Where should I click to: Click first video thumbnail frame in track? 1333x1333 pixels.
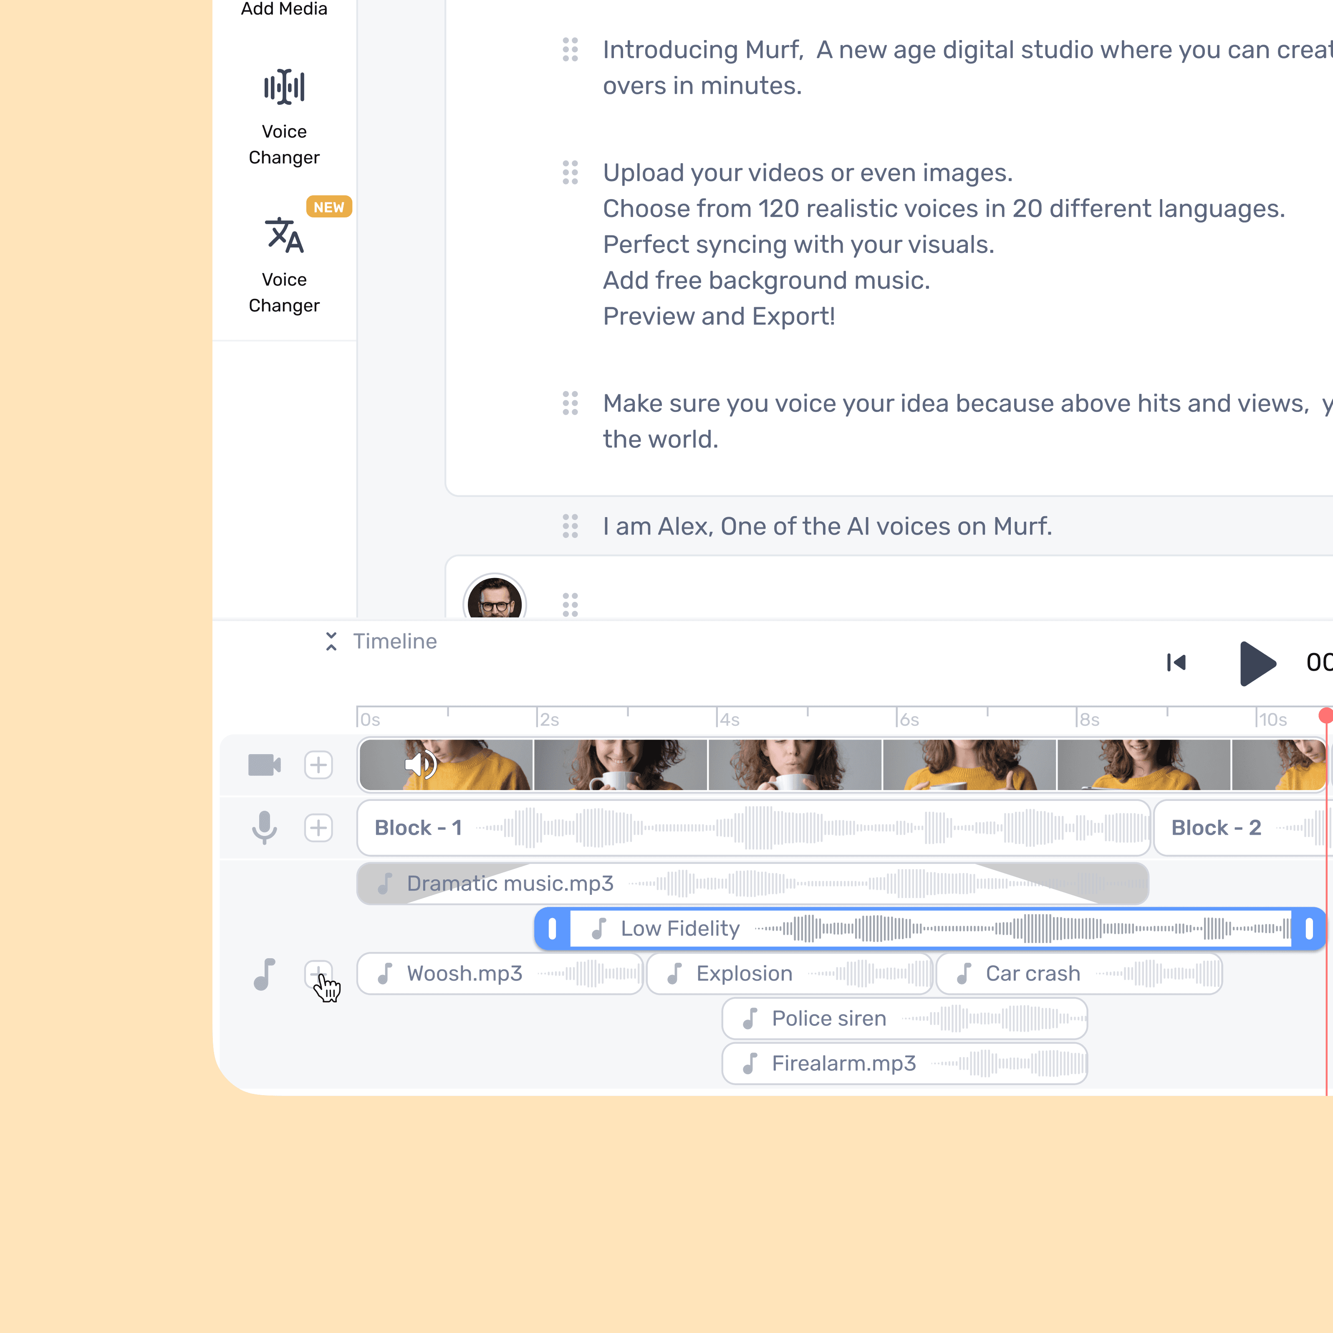pos(447,765)
